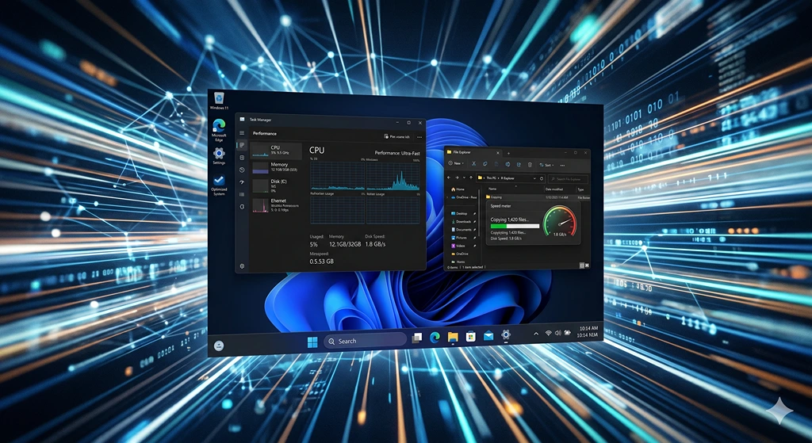Add a new File Explorer tab
Image resolution: width=812 pixels, height=443 pixels.
[x=508, y=153]
